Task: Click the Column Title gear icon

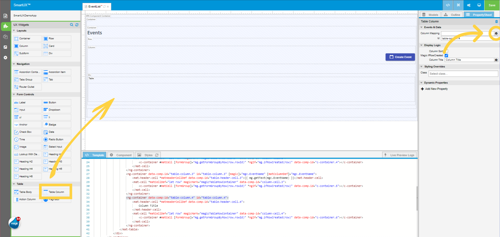Action: click(x=496, y=60)
